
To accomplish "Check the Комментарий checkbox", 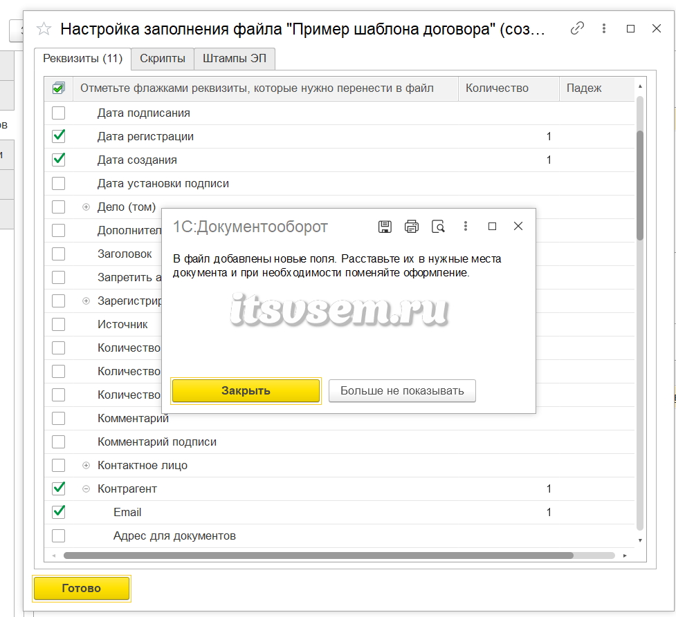I will pyautogui.click(x=59, y=418).
